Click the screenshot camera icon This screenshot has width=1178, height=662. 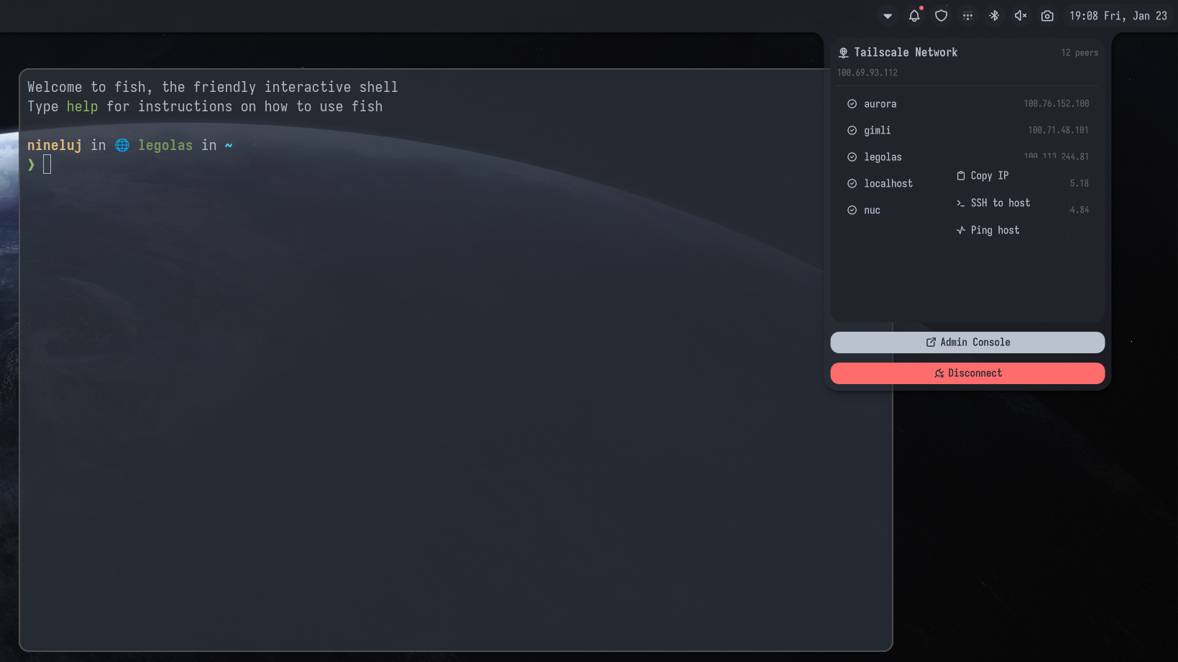click(1047, 16)
